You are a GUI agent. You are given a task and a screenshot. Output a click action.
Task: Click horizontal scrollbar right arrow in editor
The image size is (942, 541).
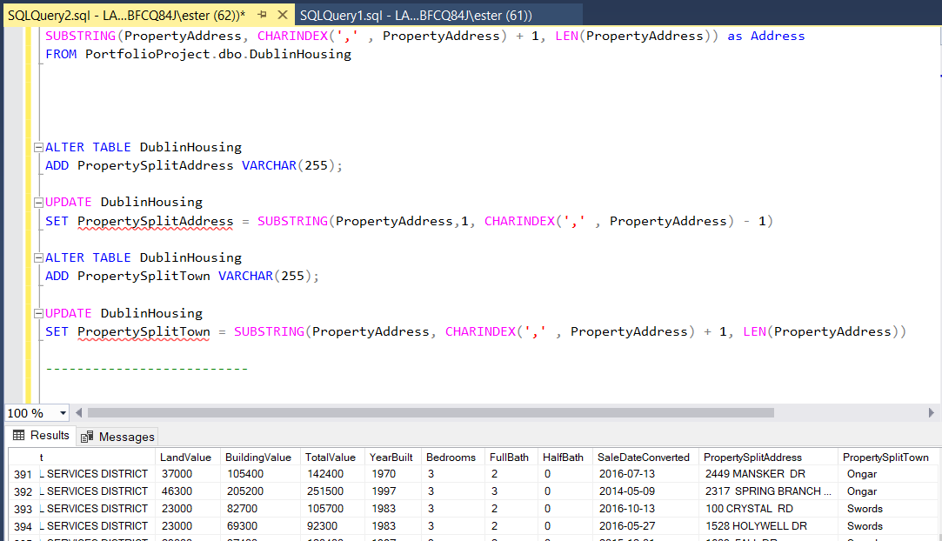(x=932, y=413)
